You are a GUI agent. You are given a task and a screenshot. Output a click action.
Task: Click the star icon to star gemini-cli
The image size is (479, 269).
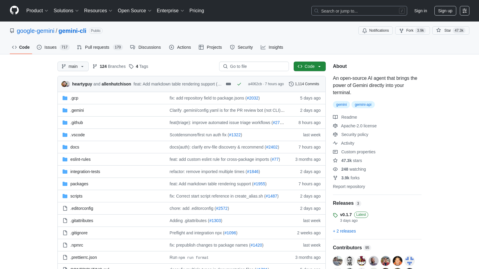tap(439, 30)
